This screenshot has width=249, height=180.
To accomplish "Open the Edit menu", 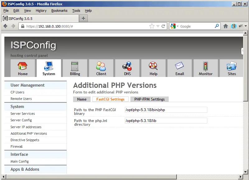I will 16,11.
